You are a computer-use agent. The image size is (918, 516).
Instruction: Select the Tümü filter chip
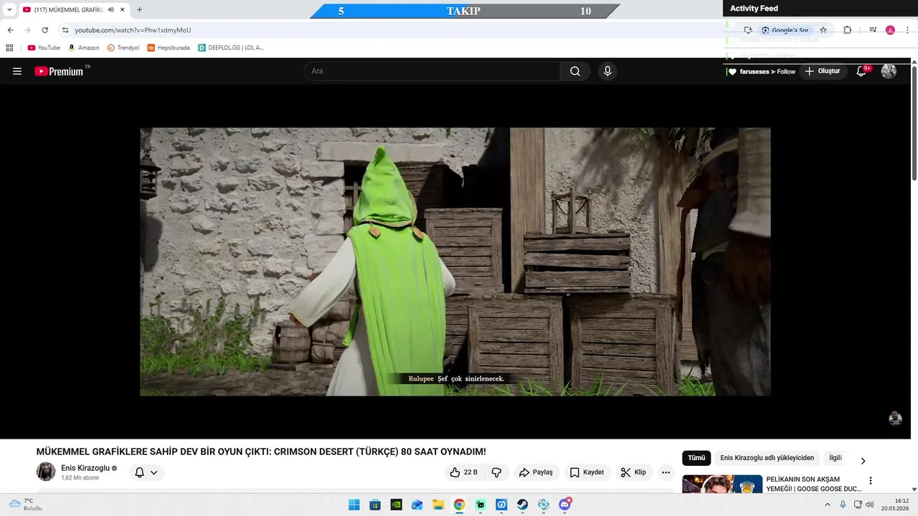[696, 458]
